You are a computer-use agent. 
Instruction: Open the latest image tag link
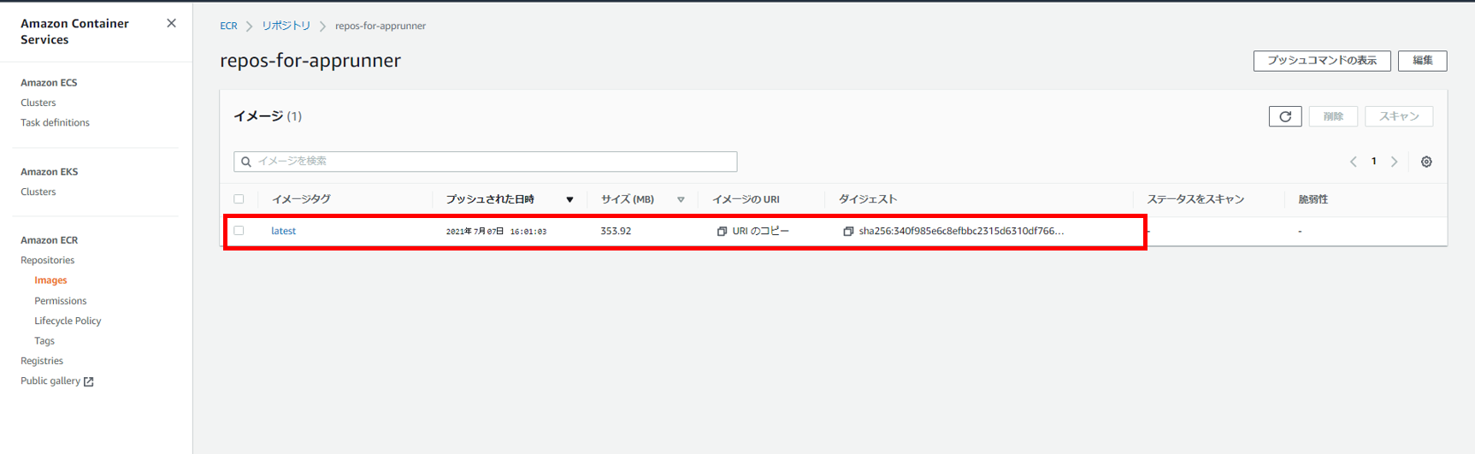(283, 231)
